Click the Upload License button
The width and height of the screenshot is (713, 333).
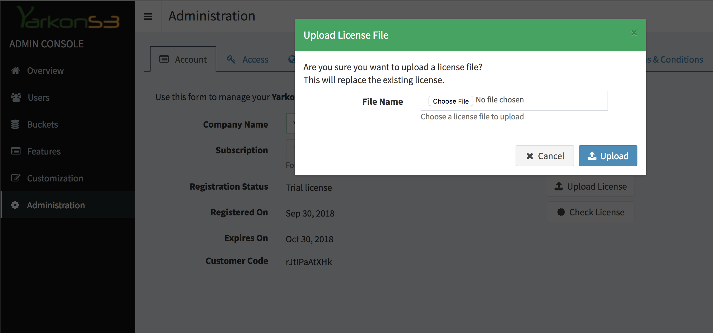pyautogui.click(x=590, y=186)
